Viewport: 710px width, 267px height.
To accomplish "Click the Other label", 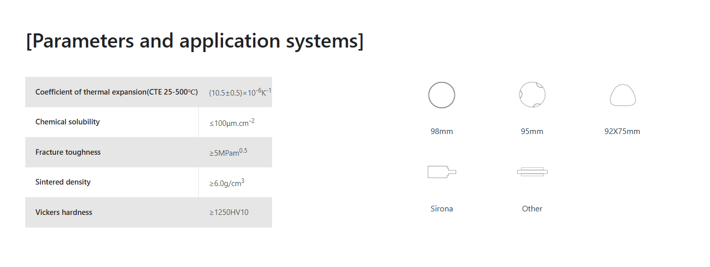I will pos(532,208).
